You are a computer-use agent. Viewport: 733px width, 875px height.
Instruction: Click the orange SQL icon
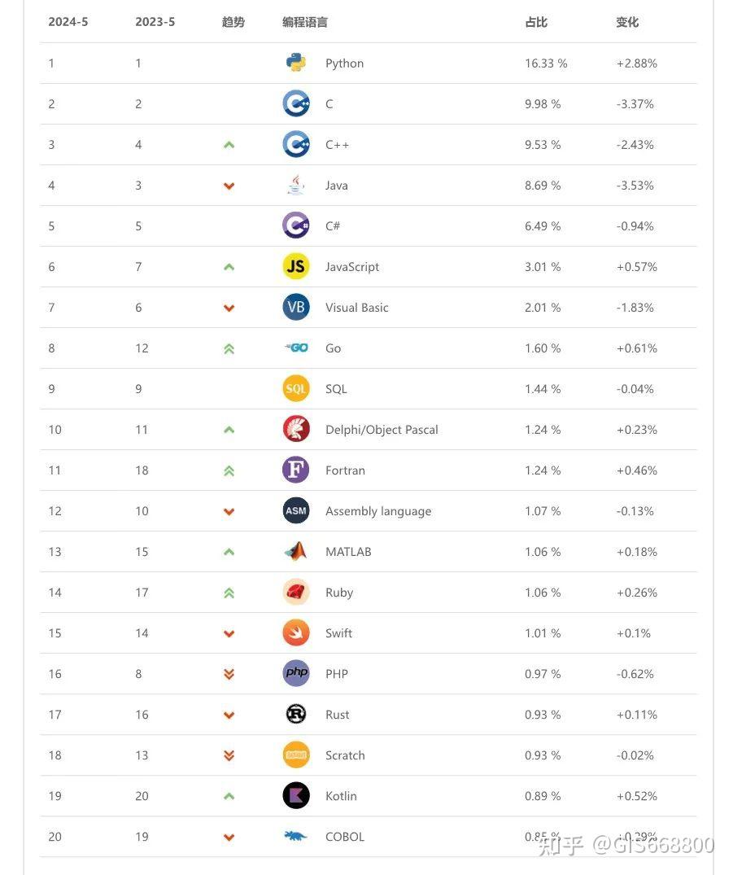click(x=296, y=388)
